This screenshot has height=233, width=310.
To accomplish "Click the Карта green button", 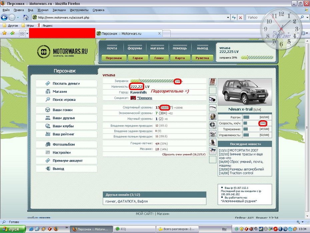I will click(180, 58).
